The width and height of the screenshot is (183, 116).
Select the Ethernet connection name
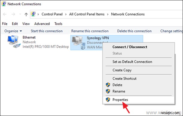point(29,37)
